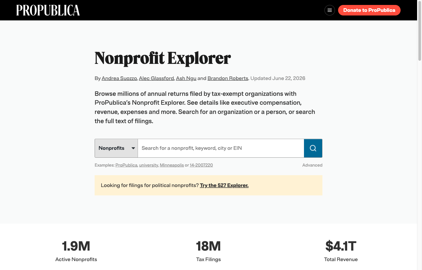Try the university example search
422x270 pixels.
pos(149,165)
